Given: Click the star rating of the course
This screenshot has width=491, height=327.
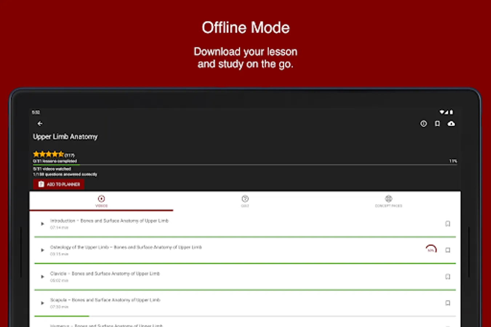Looking at the screenshot, I should [48, 154].
